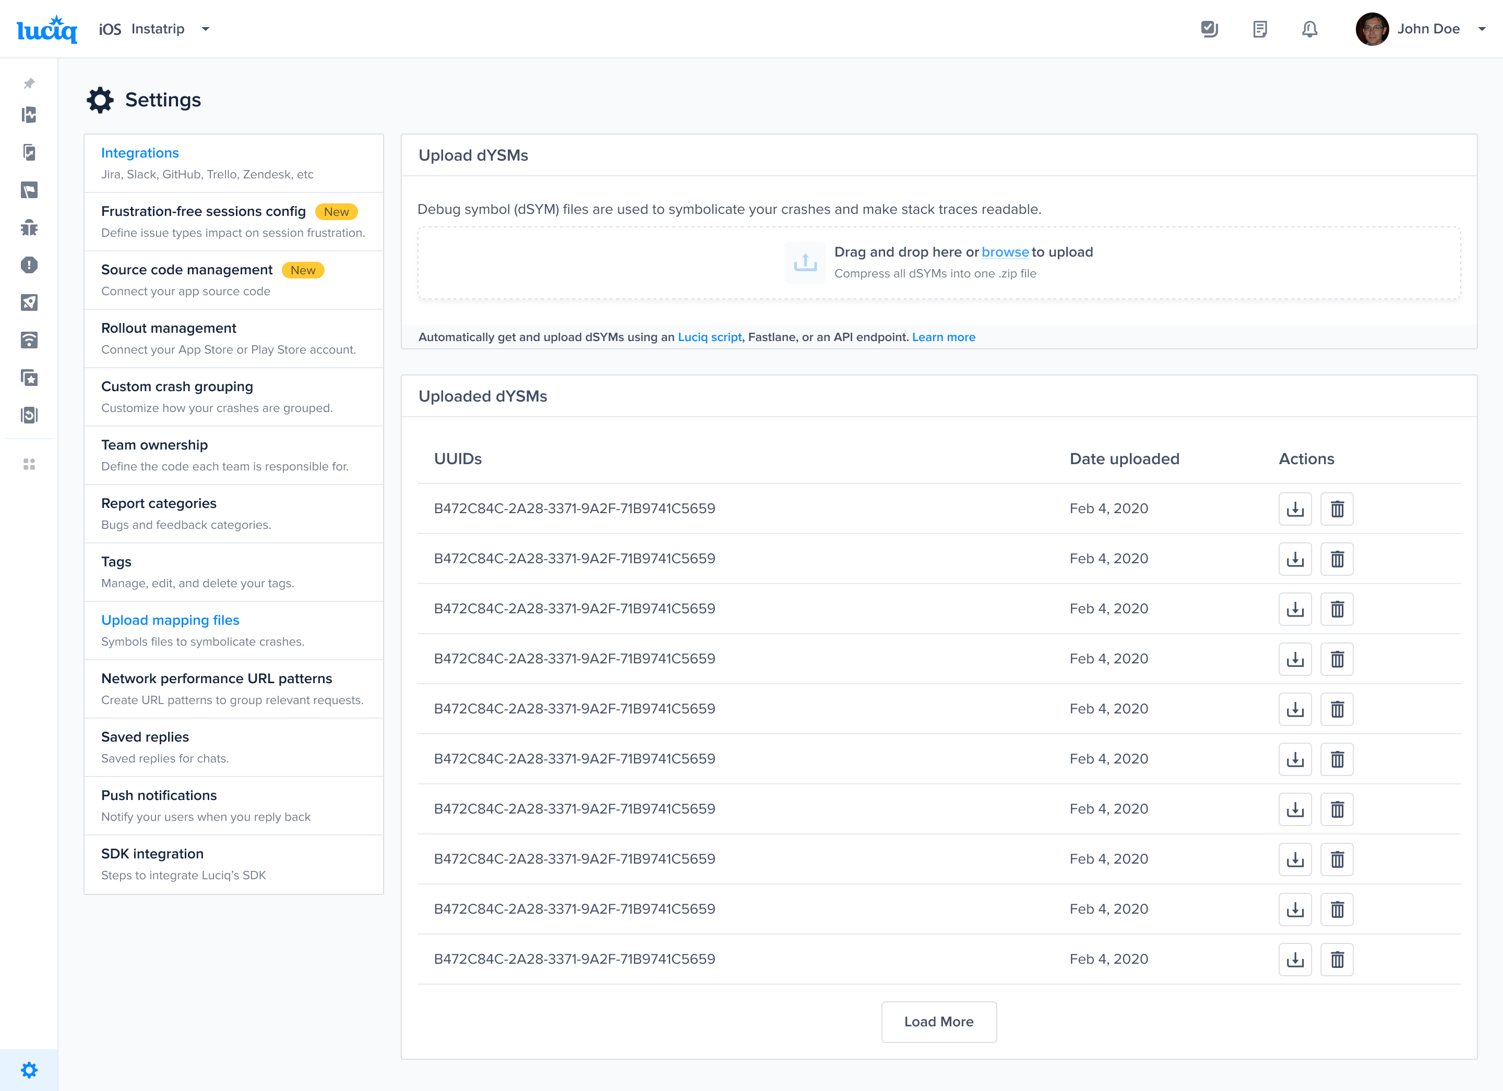
Task: Open Source code management section
Action: [234, 280]
